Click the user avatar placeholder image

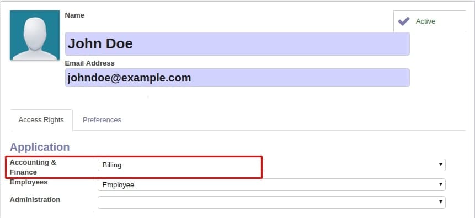click(x=35, y=35)
